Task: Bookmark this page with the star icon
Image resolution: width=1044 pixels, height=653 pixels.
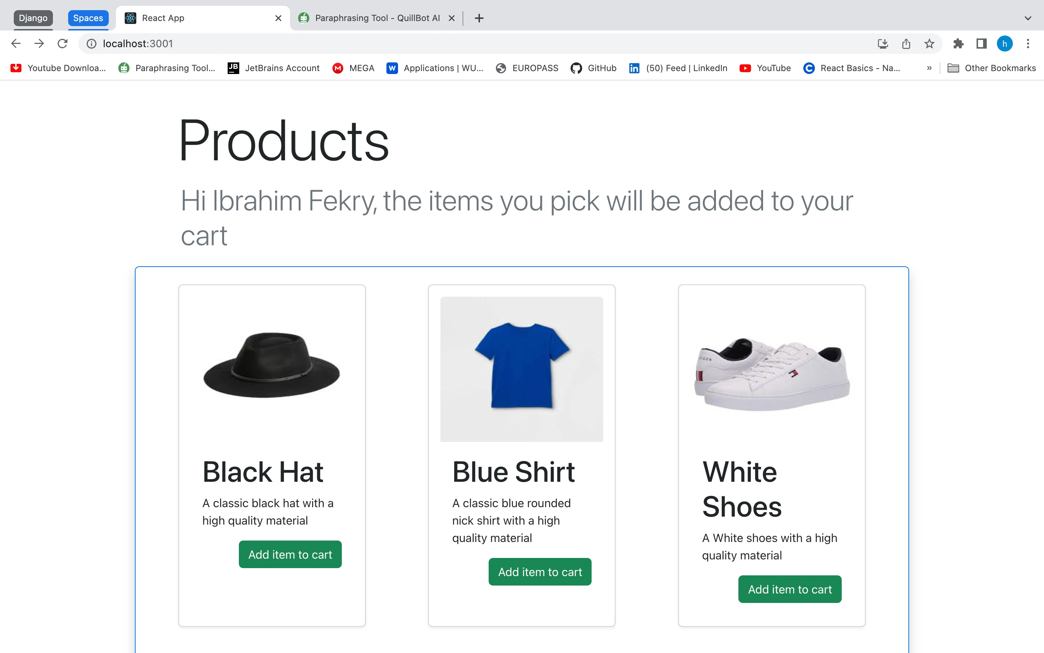Action: (929, 44)
